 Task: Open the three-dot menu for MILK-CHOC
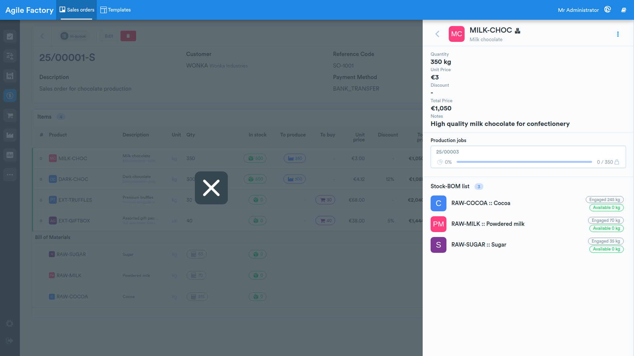tap(618, 34)
